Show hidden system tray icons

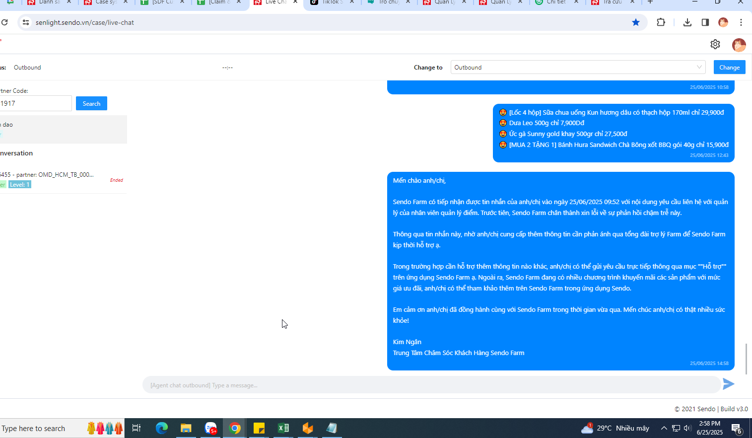pos(664,428)
